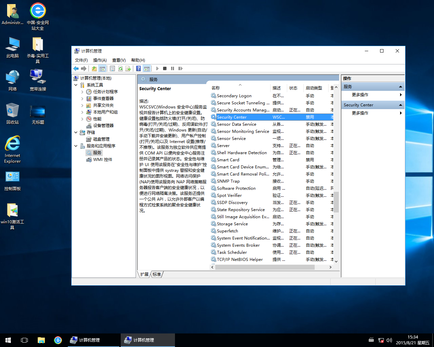
Task: Open the 操作(A) menu
Action: point(100,60)
